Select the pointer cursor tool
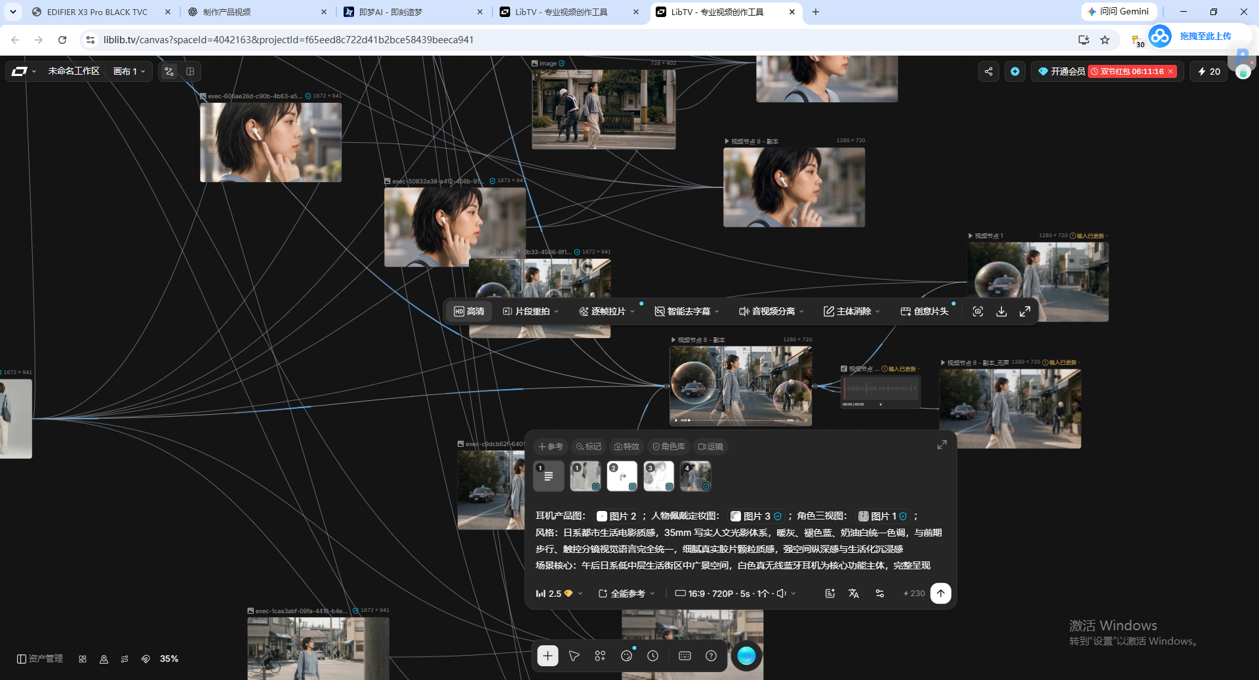 574,656
